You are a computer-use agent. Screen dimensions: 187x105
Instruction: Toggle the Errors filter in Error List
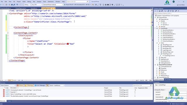coord(20,85)
